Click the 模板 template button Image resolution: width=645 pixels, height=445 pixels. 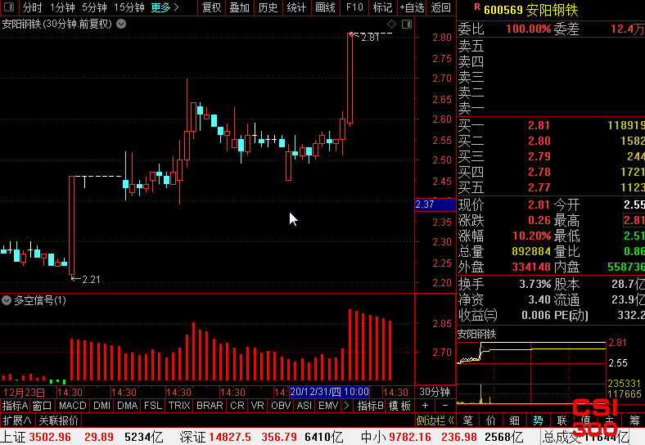point(399,406)
